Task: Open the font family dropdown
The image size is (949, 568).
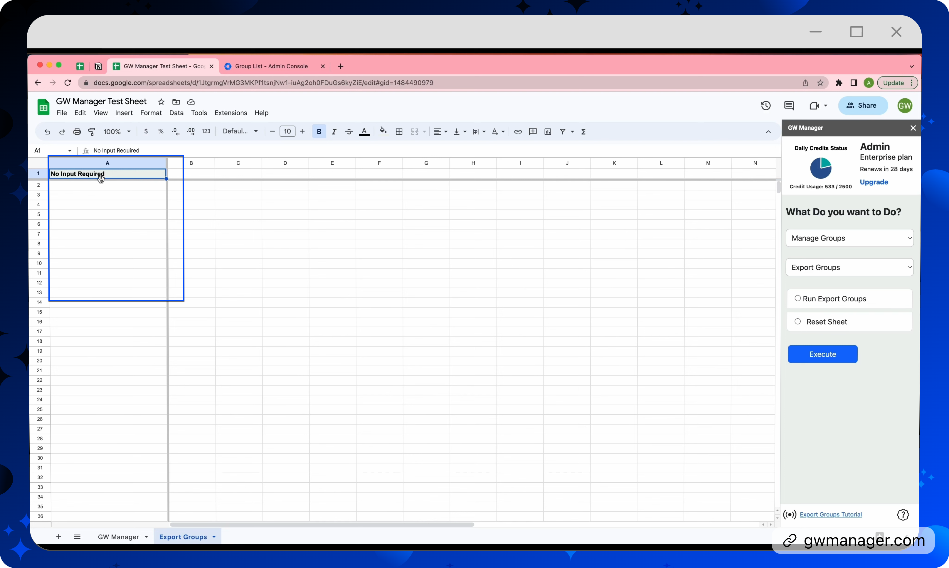Action: click(240, 131)
